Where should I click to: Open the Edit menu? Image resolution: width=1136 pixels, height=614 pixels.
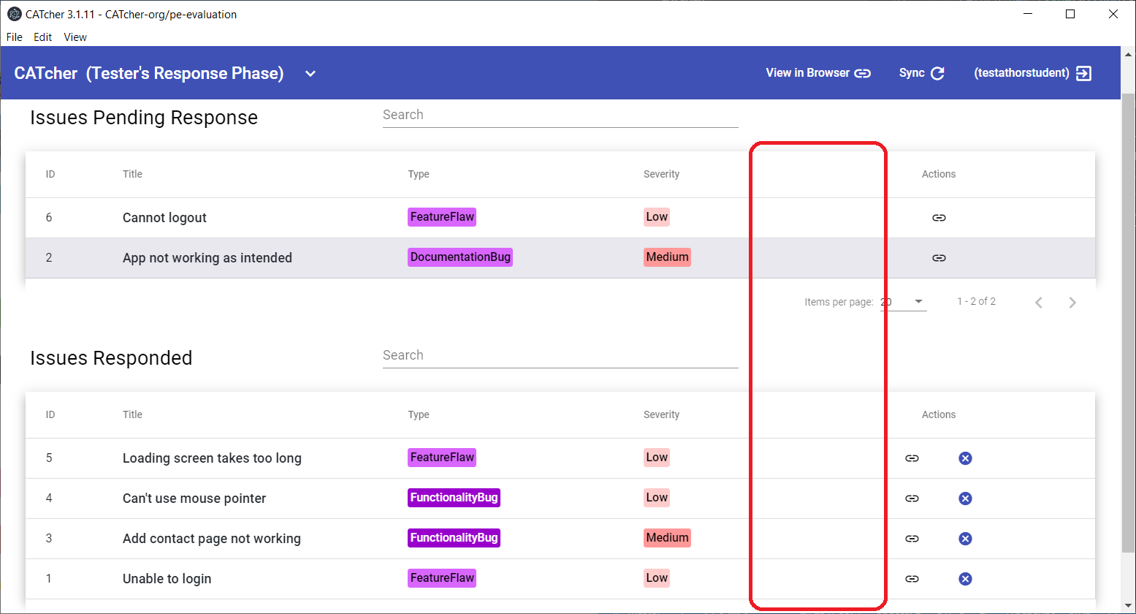click(x=43, y=37)
